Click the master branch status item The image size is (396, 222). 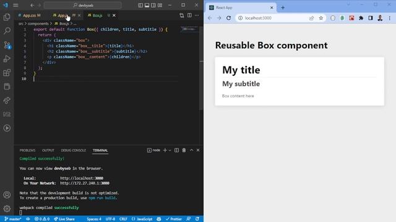12,219
